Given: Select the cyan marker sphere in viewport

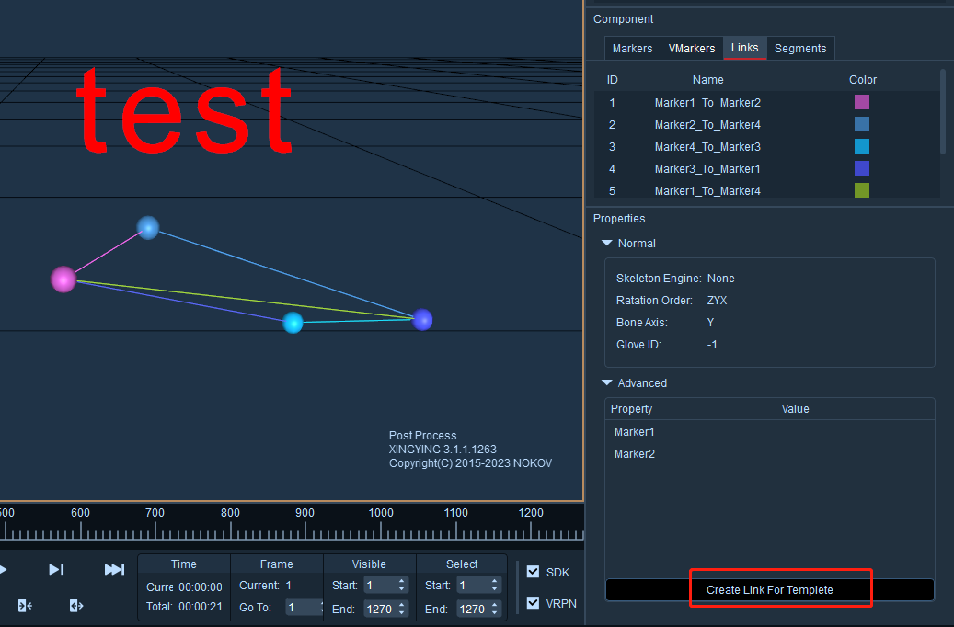Looking at the screenshot, I should (x=293, y=323).
